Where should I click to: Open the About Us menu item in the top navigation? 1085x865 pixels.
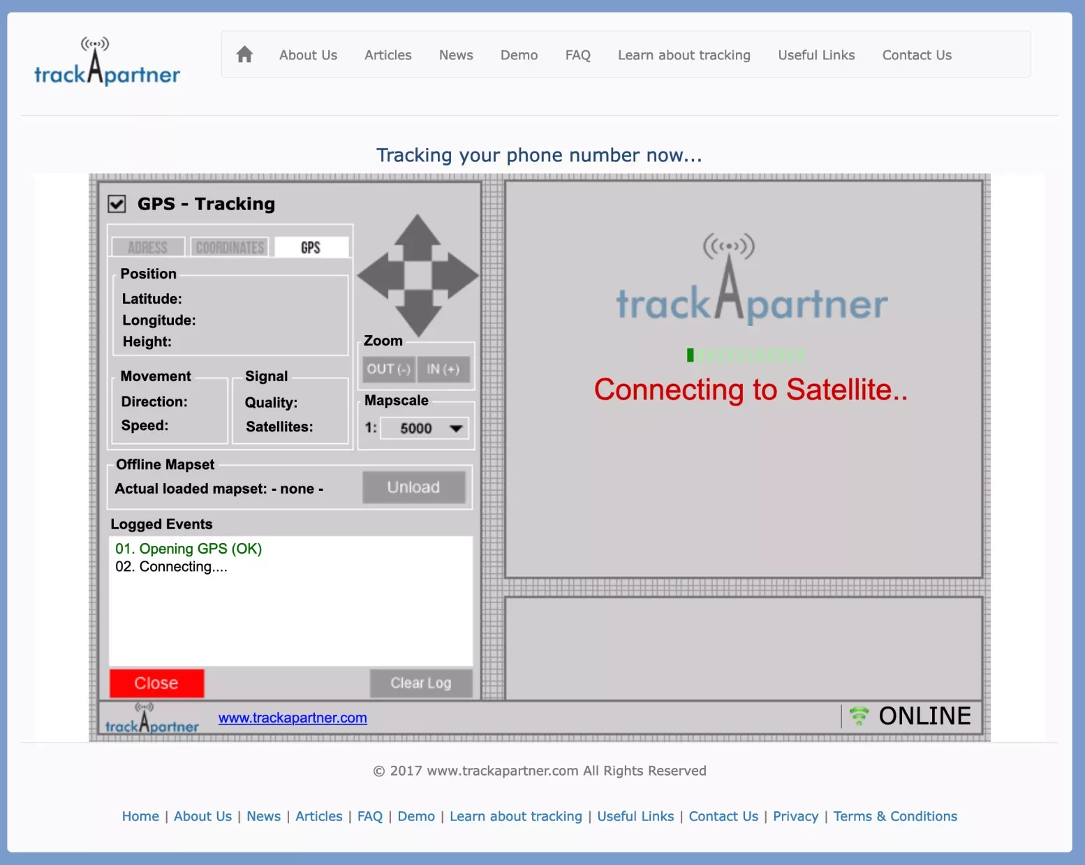click(x=308, y=55)
